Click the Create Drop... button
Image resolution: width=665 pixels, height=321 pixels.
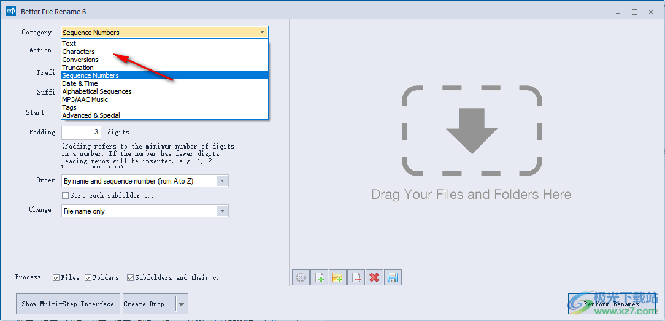(x=149, y=304)
